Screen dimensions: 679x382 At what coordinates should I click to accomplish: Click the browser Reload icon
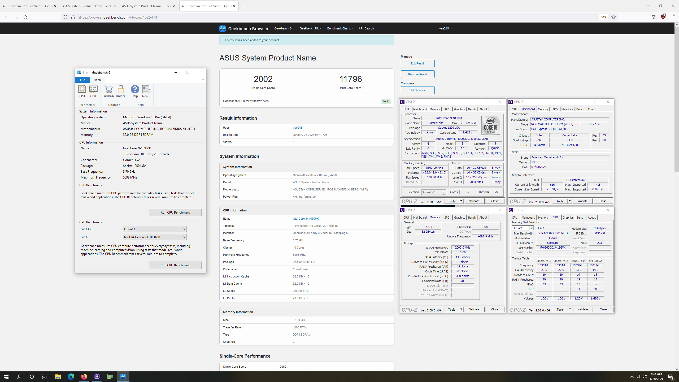pos(25,17)
